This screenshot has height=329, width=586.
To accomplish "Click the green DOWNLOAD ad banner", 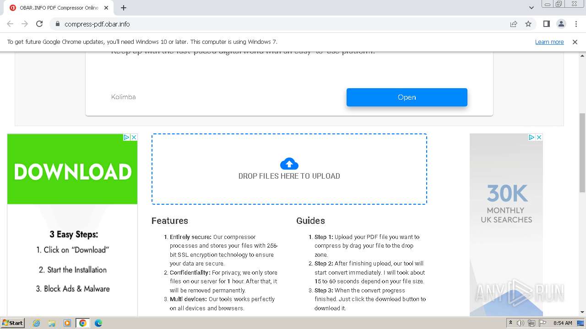I will tap(72, 172).
